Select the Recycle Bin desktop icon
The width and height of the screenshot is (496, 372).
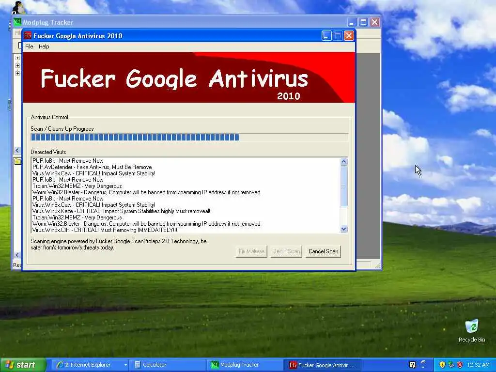click(472, 331)
